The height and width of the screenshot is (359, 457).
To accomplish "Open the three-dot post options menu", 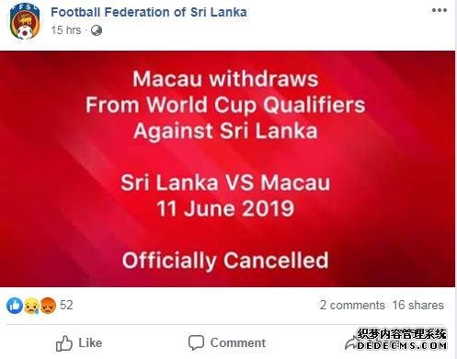I will [x=440, y=10].
